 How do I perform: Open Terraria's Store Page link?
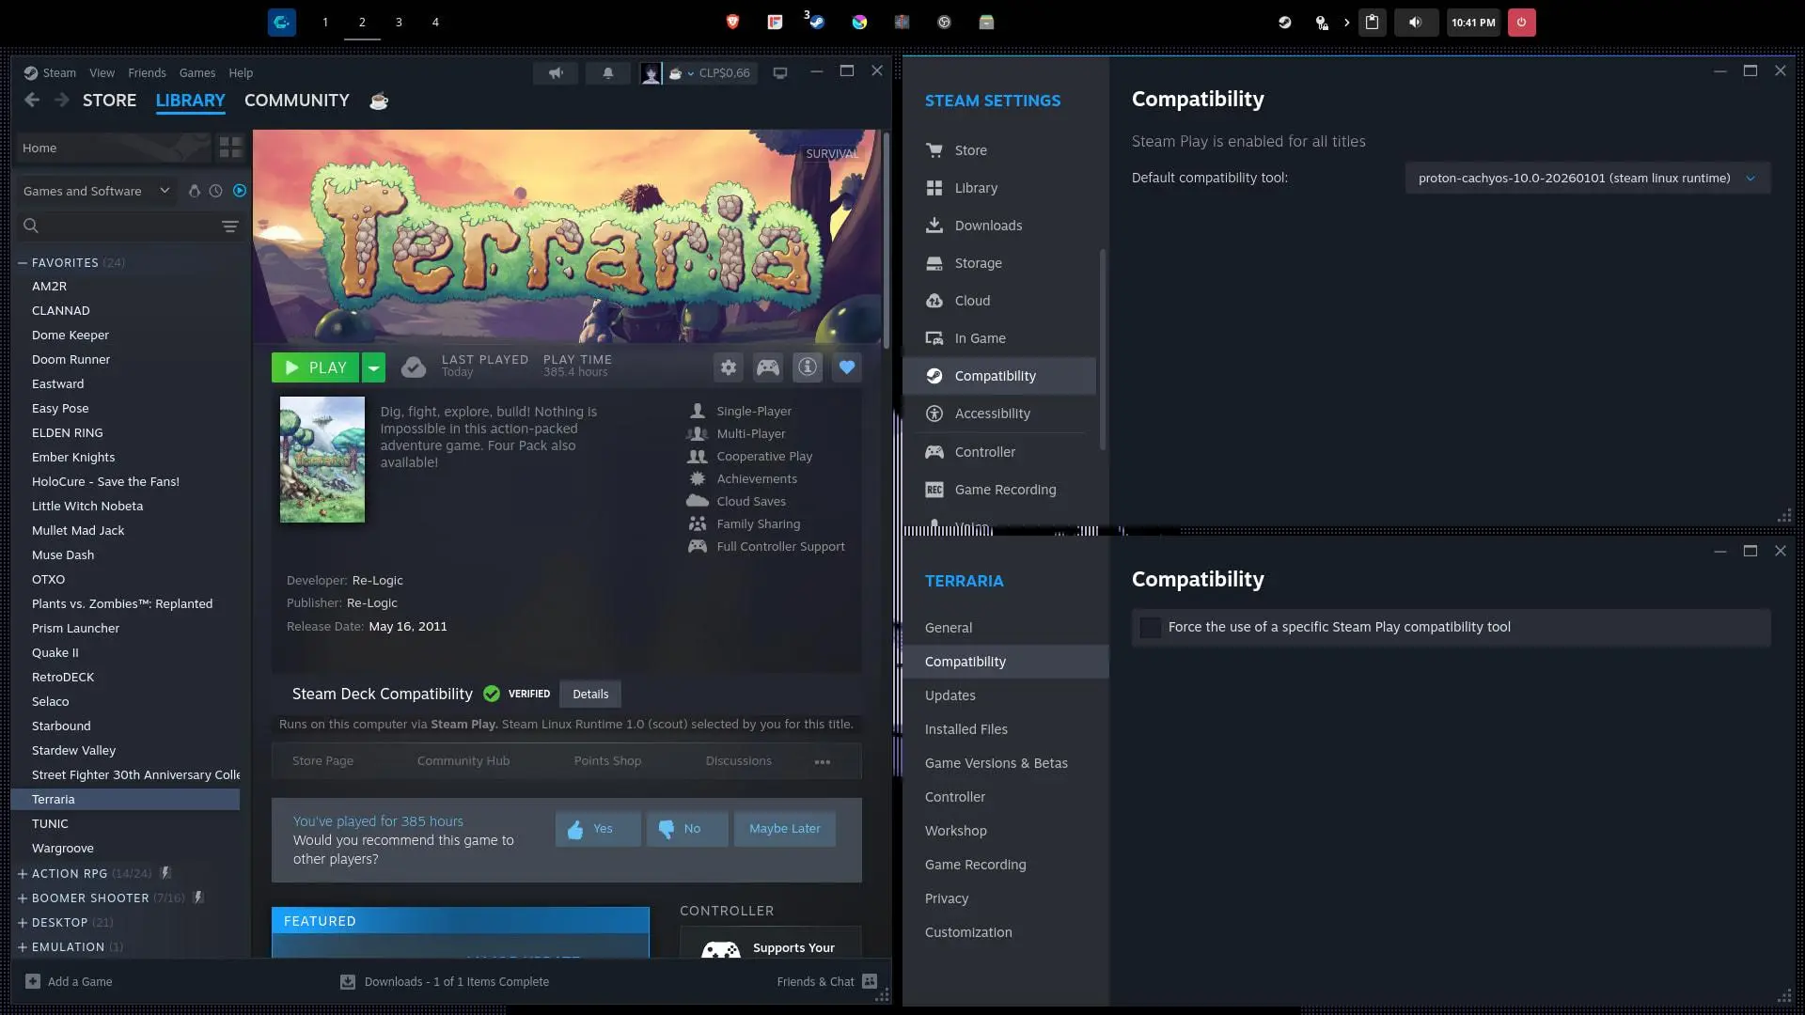[322, 761]
